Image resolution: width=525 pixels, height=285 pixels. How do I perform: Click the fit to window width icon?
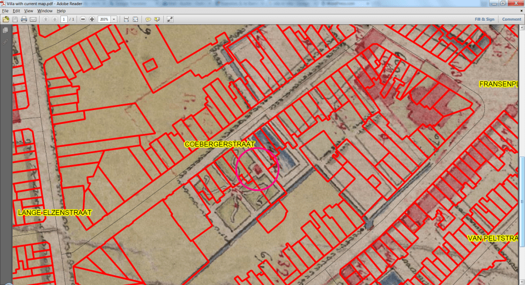click(127, 19)
